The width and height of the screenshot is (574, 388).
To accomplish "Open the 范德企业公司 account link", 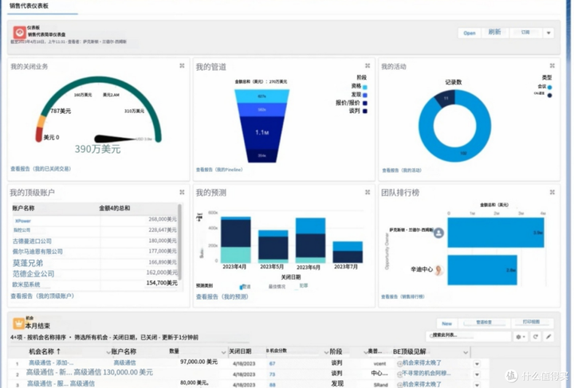I will pyautogui.click(x=33, y=273).
